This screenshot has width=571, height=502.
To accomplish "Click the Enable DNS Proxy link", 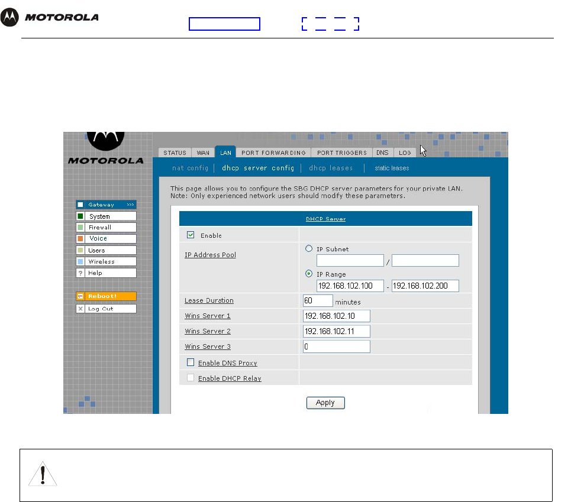I will pyautogui.click(x=228, y=363).
